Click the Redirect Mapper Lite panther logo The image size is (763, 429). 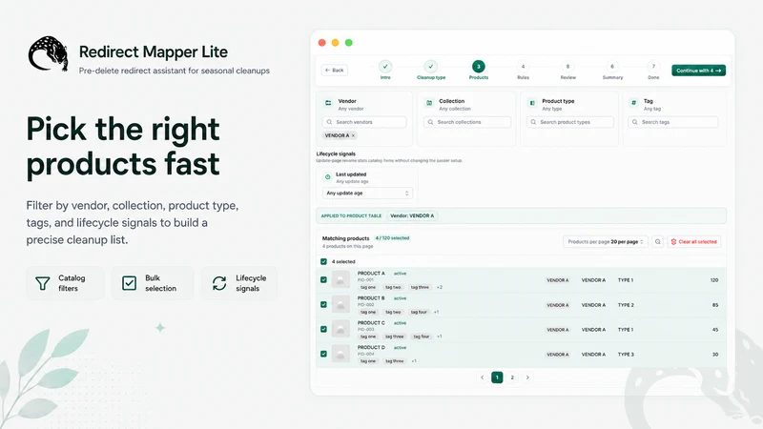pos(48,54)
